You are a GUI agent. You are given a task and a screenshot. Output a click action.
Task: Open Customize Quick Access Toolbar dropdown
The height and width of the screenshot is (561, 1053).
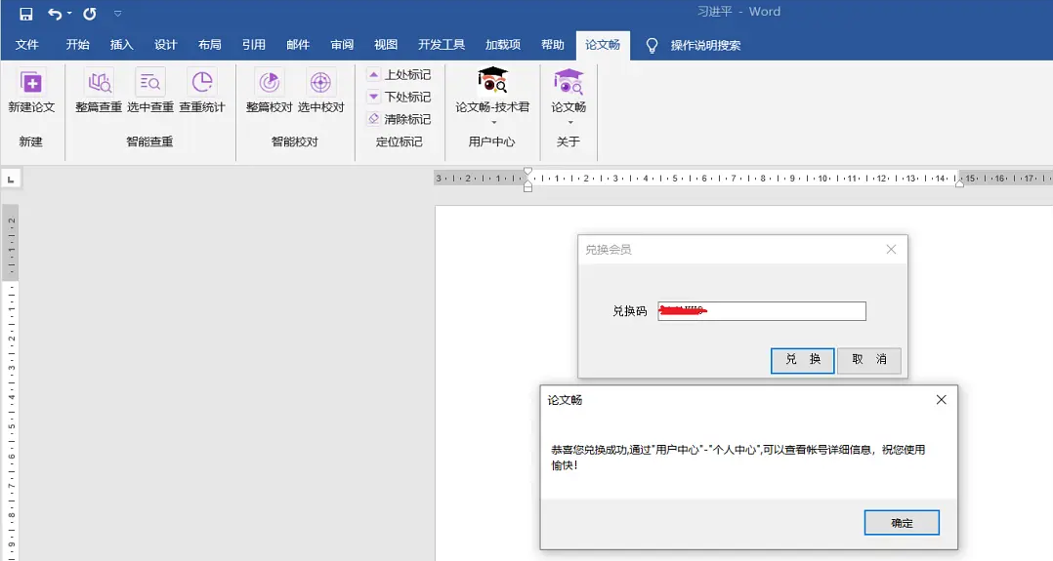(117, 14)
